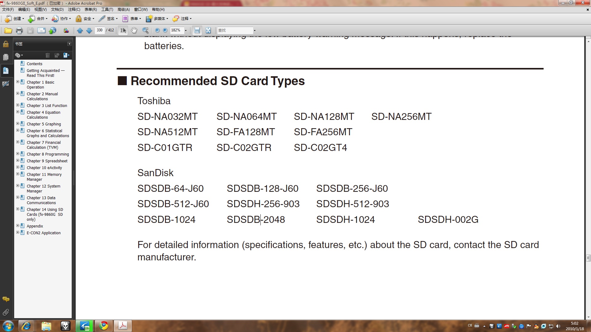Open the 多媒体 (Multimedia) dropdown

(x=157, y=19)
